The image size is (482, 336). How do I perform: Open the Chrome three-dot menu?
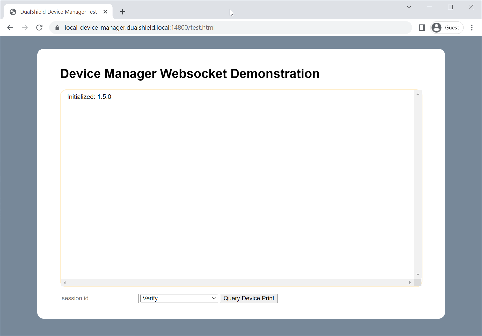pyautogui.click(x=472, y=28)
